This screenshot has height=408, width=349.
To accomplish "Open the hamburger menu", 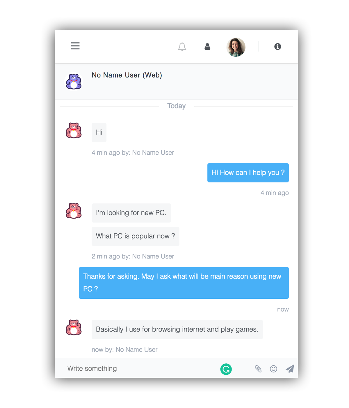I will [x=75, y=46].
